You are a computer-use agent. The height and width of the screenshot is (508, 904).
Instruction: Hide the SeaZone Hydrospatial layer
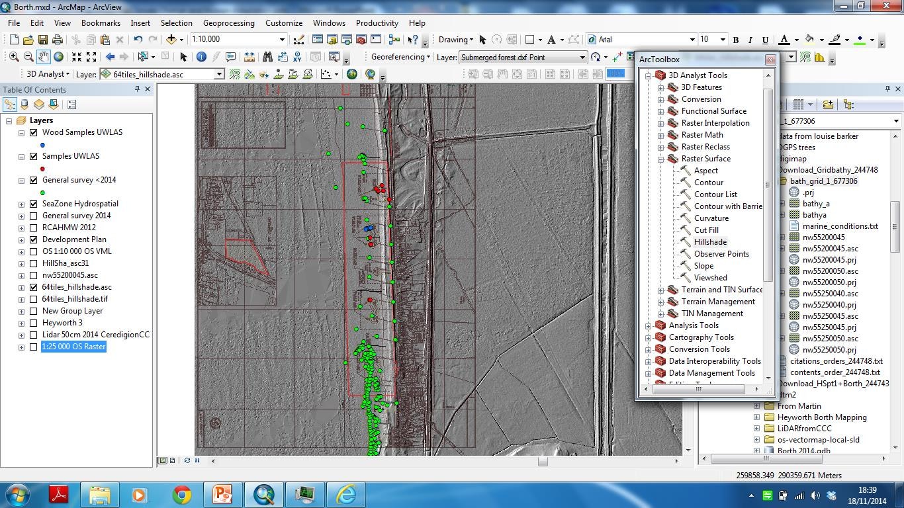tap(34, 204)
